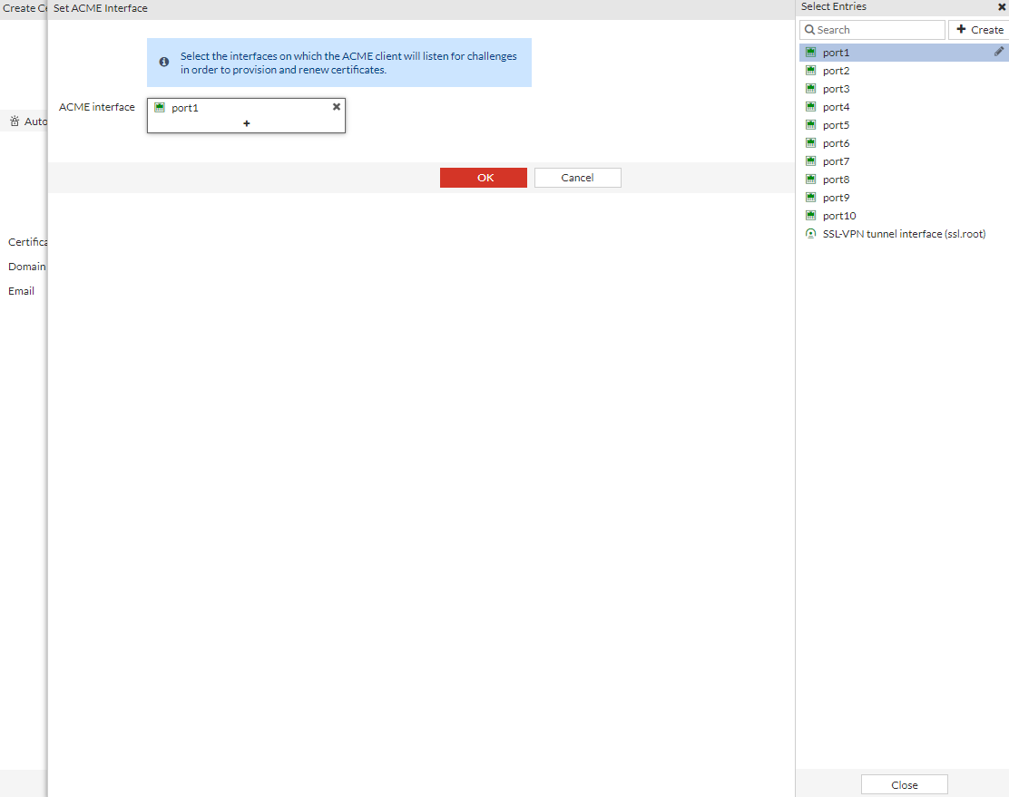Deselect highlighted port1 row in list

click(x=904, y=52)
